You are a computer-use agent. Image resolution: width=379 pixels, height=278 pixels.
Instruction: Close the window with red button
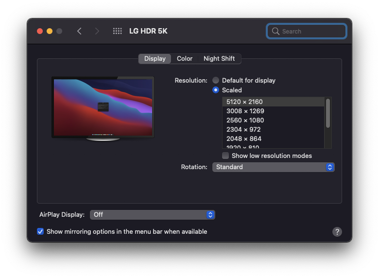pos(40,31)
